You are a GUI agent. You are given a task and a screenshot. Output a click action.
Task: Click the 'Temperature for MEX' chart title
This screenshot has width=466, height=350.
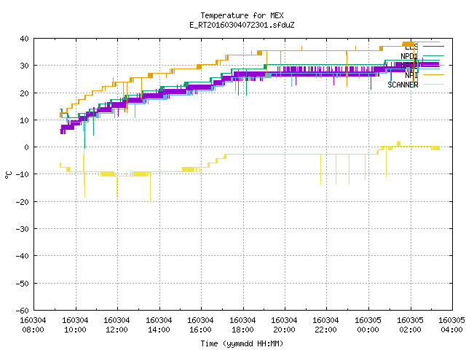coord(242,15)
